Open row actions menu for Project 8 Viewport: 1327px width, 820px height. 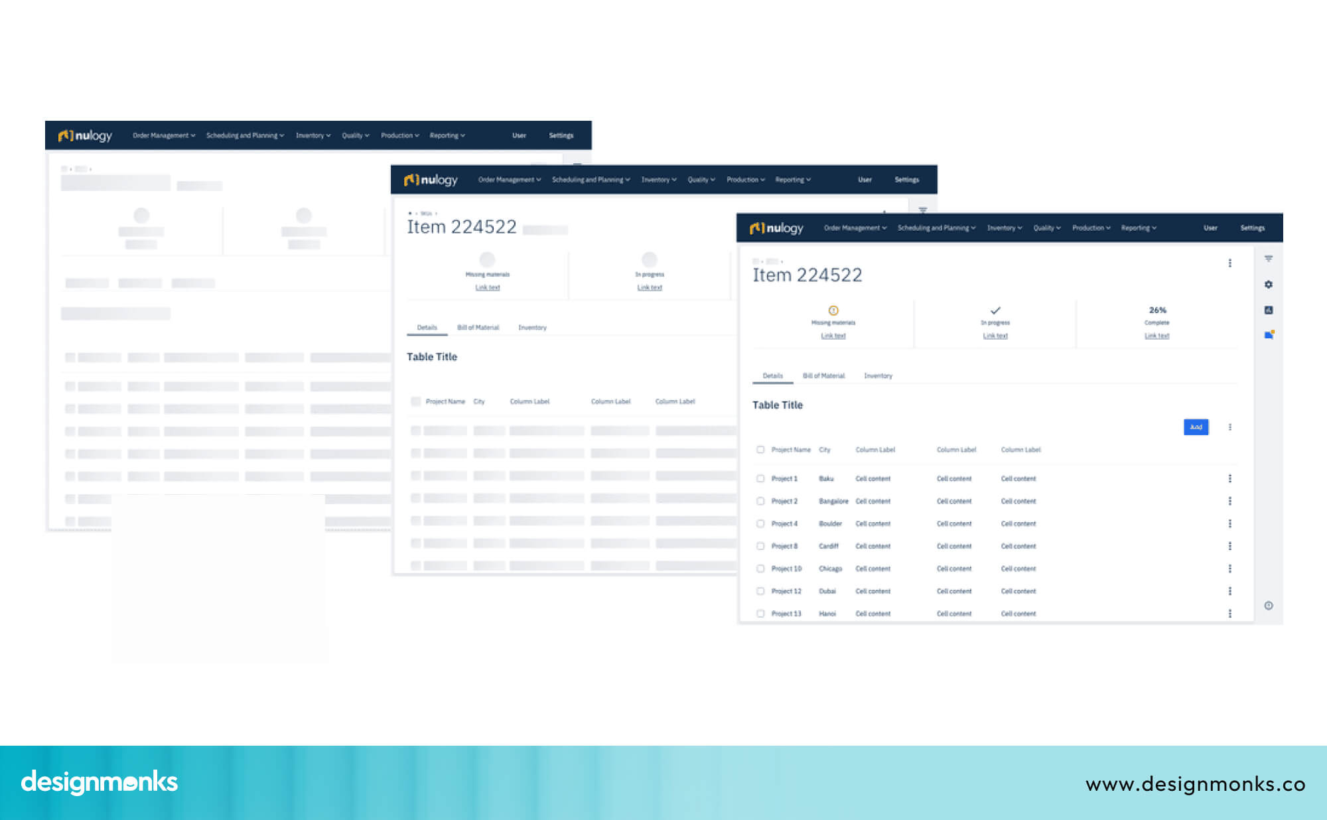point(1230,546)
